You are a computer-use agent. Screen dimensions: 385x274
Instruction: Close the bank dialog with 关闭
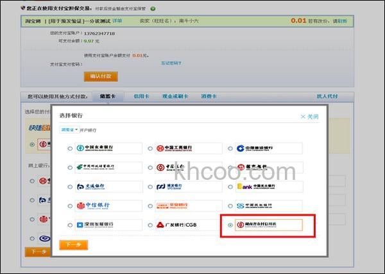(x=310, y=117)
